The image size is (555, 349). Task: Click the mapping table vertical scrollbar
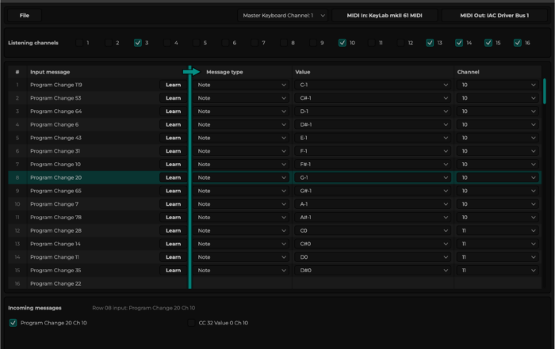(x=545, y=92)
